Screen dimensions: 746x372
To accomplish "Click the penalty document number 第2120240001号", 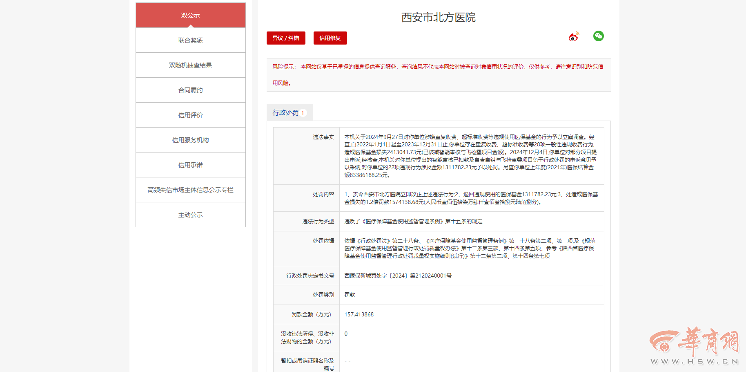I will coord(431,276).
